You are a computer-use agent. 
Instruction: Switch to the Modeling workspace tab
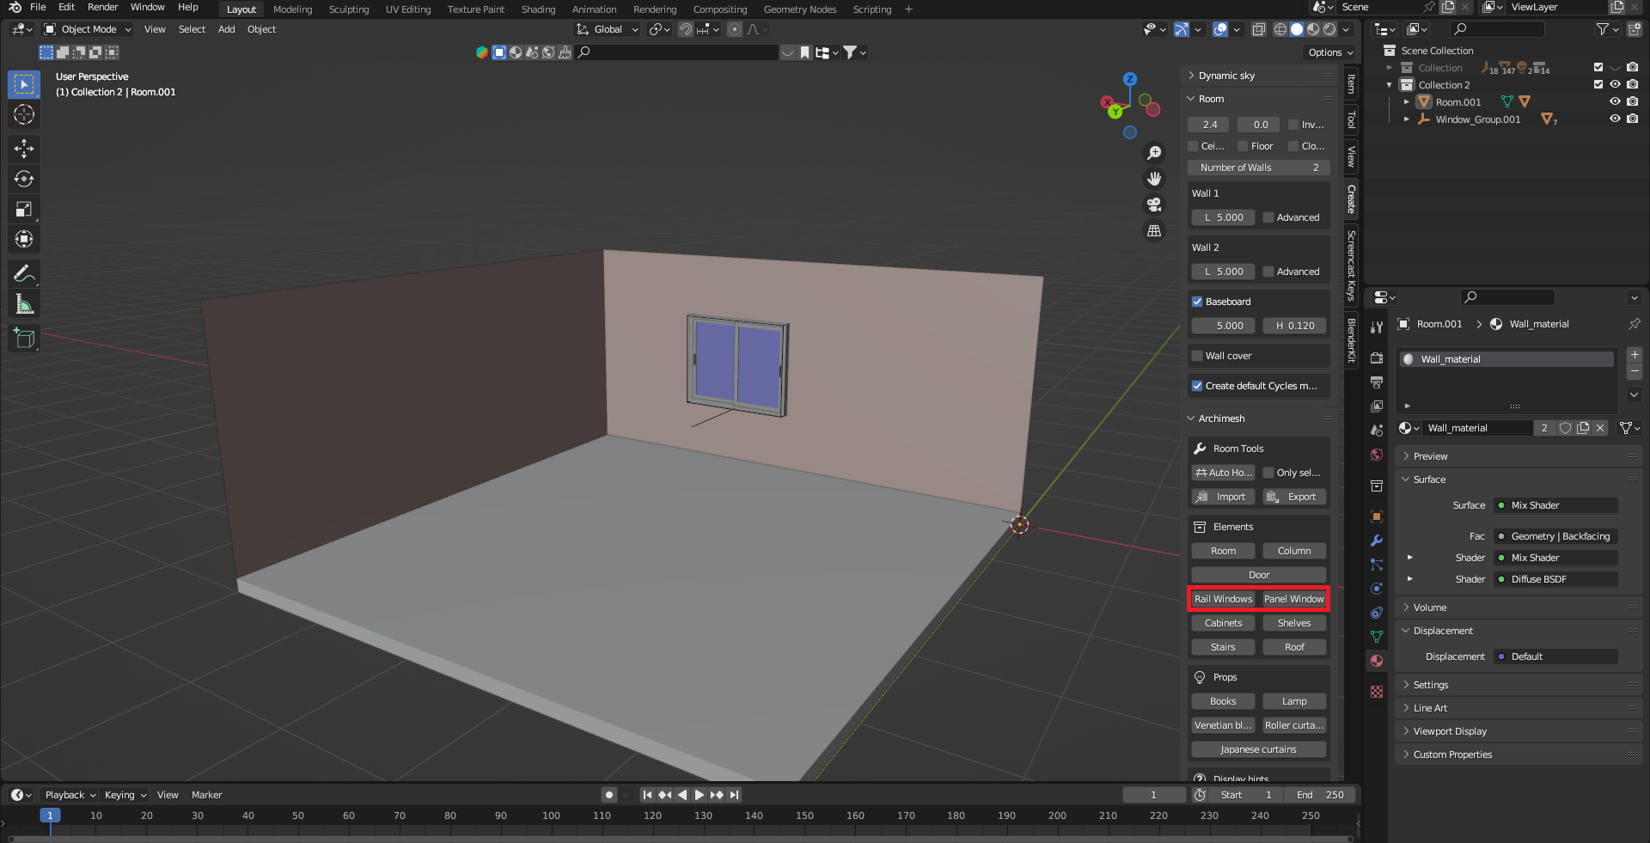[292, 9]
